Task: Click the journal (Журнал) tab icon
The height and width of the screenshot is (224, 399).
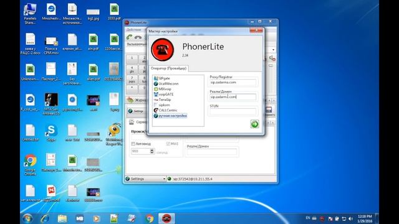Action: pyautogui.click(x=130, y=100)
